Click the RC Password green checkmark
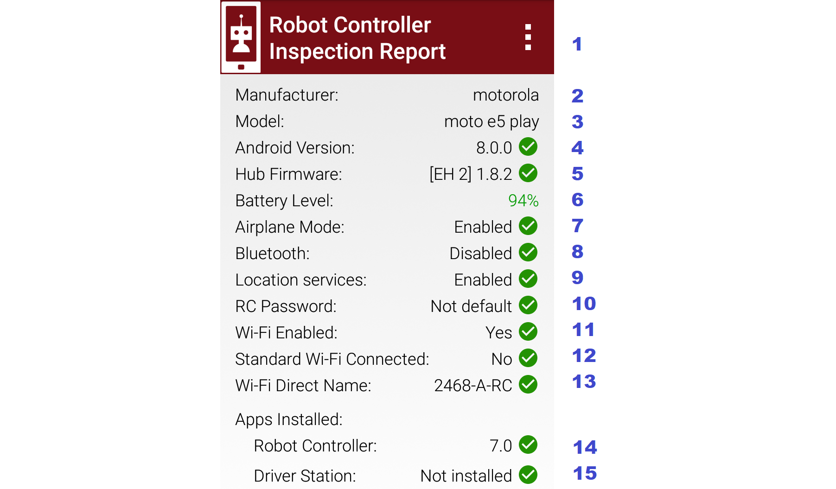The image size is (836, 489). (528, 305)
